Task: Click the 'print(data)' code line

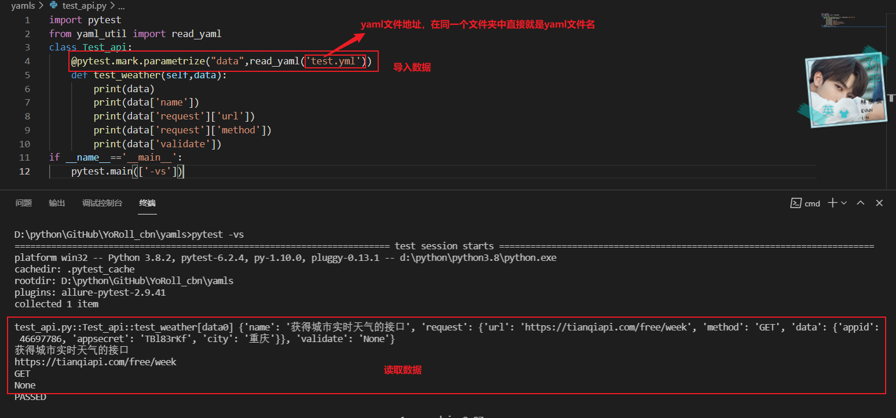Action: click(x=124, y=89)
